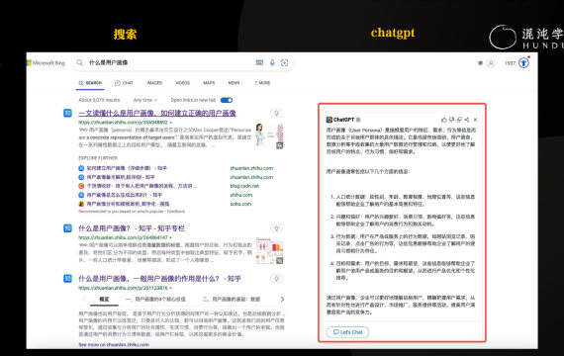This screenshot has width=564, height=356.
Task: Open visual search camera icon
Action: (x=285, y=63)
